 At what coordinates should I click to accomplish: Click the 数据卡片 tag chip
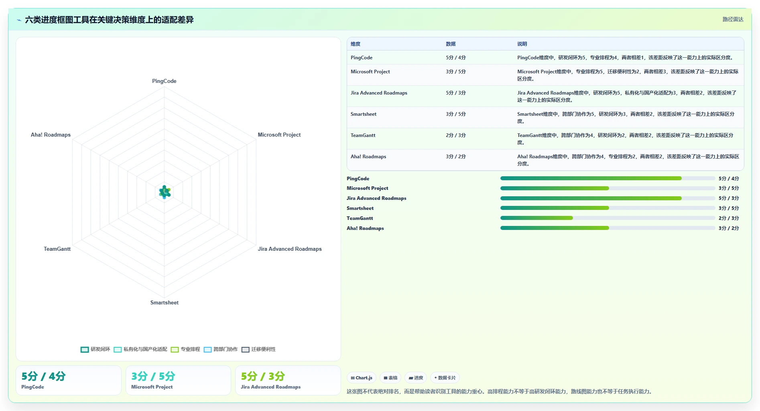tap(445, 378)
